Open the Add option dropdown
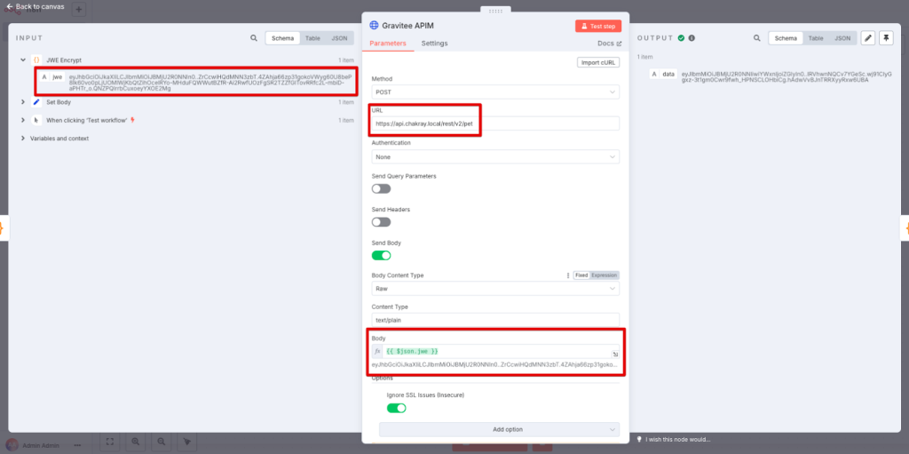The width and height of the screenshot is (909, 454). click(499, 429)
